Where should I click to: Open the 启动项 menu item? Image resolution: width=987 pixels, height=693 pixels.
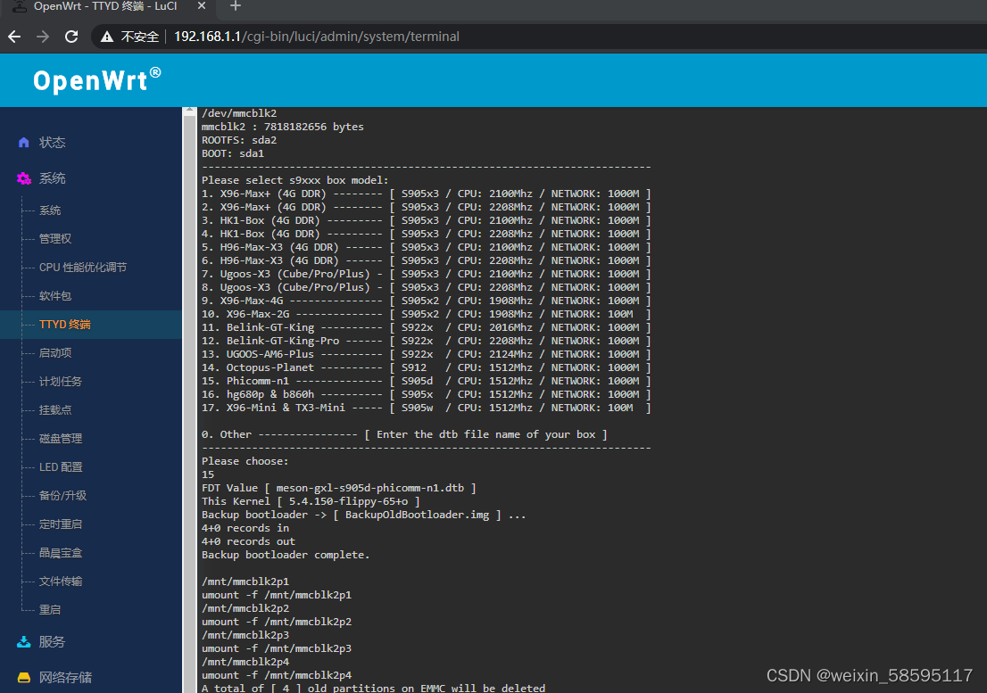55,353
